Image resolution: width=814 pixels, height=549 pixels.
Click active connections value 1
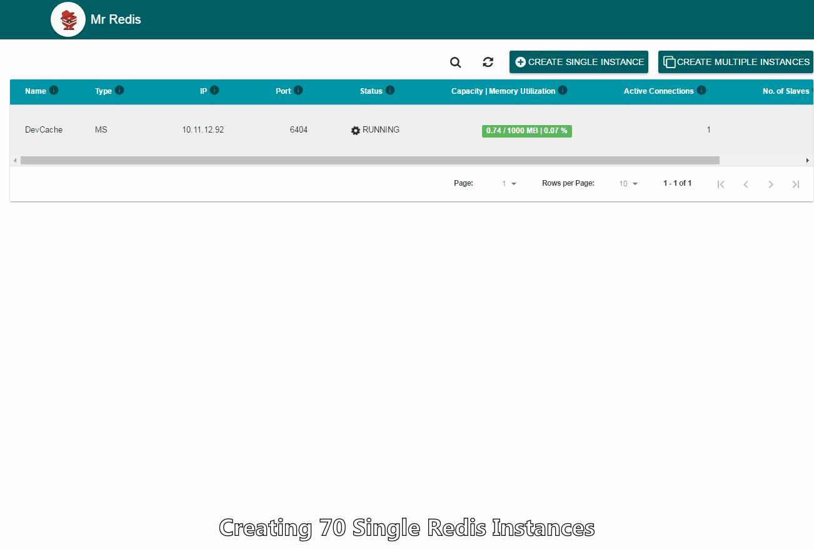tap(708, 130)
